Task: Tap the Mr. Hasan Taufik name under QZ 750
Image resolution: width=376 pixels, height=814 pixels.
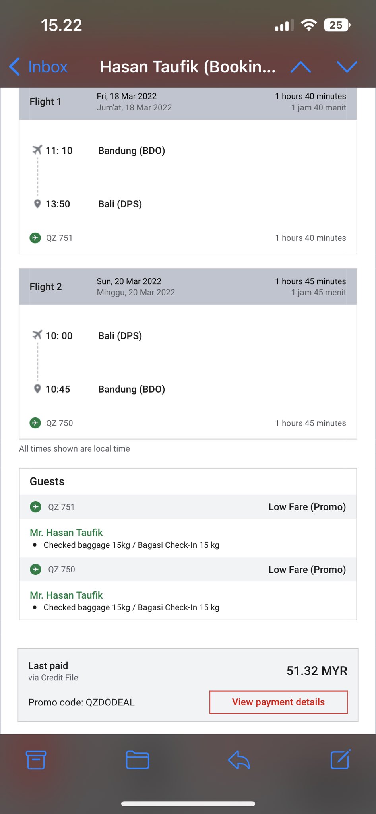Action: pos(66,595)
